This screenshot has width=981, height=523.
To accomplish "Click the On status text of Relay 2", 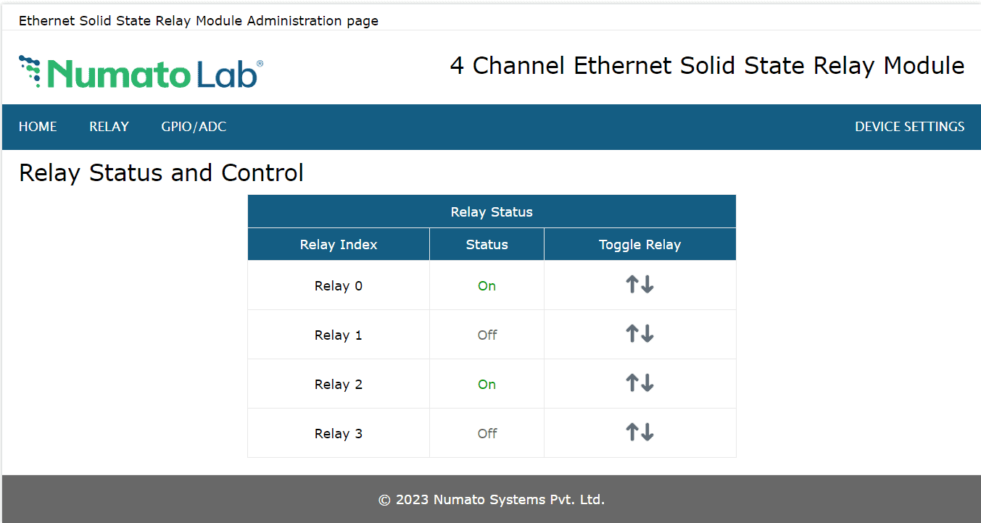I will point(487,385).
